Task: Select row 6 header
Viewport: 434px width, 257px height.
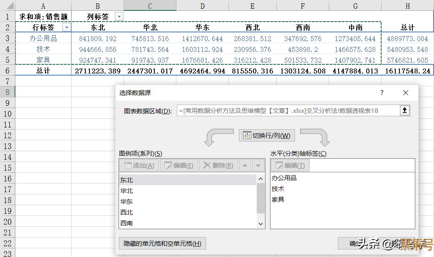Action: coord(7,71)
